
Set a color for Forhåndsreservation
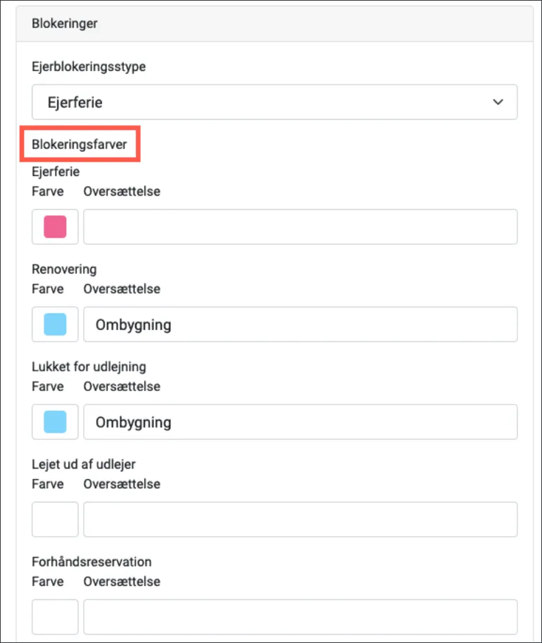(54, 617)
